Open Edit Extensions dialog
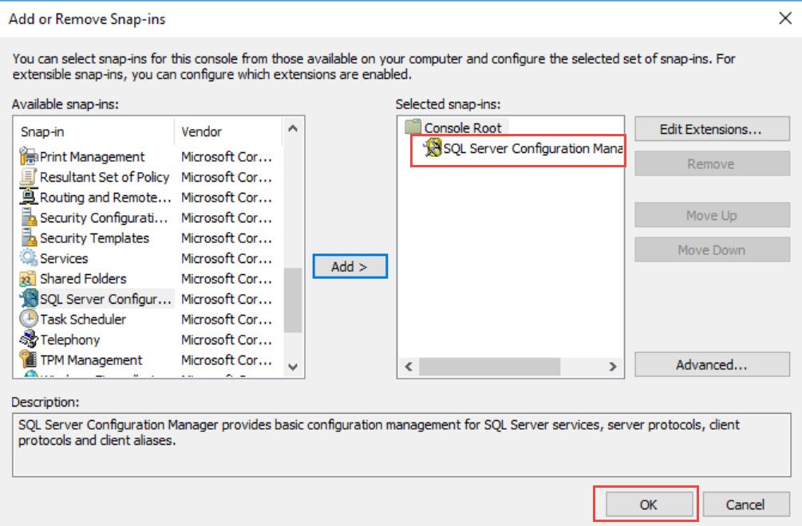The image size is (802, 526). (x=712, y=128)
